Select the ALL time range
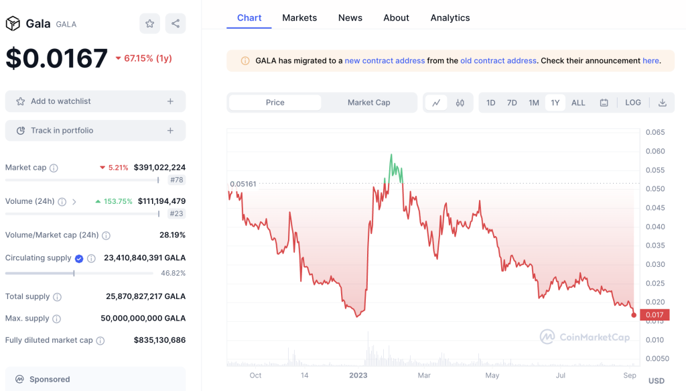This screenshot has height=391, width=686. click(578, 103)
